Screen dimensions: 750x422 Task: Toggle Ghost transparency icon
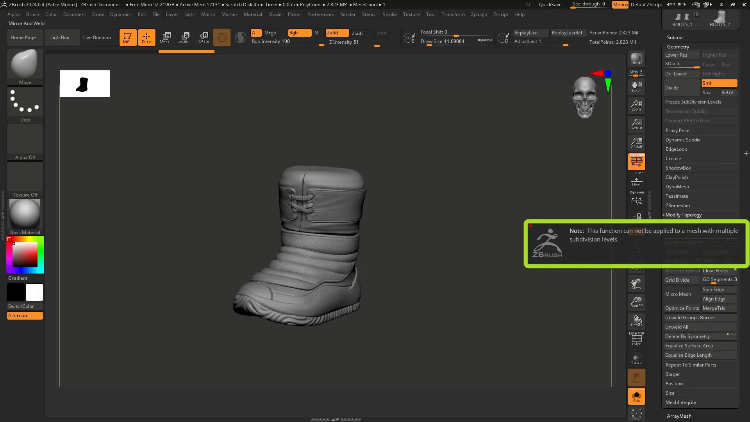[x=636, y=377]
